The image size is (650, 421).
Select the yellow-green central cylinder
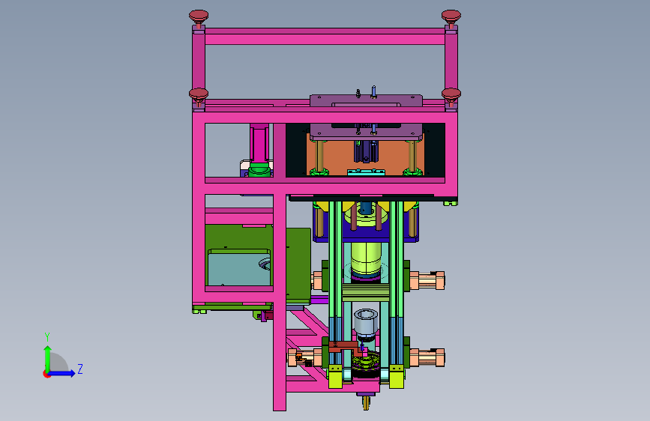point(366,258)
